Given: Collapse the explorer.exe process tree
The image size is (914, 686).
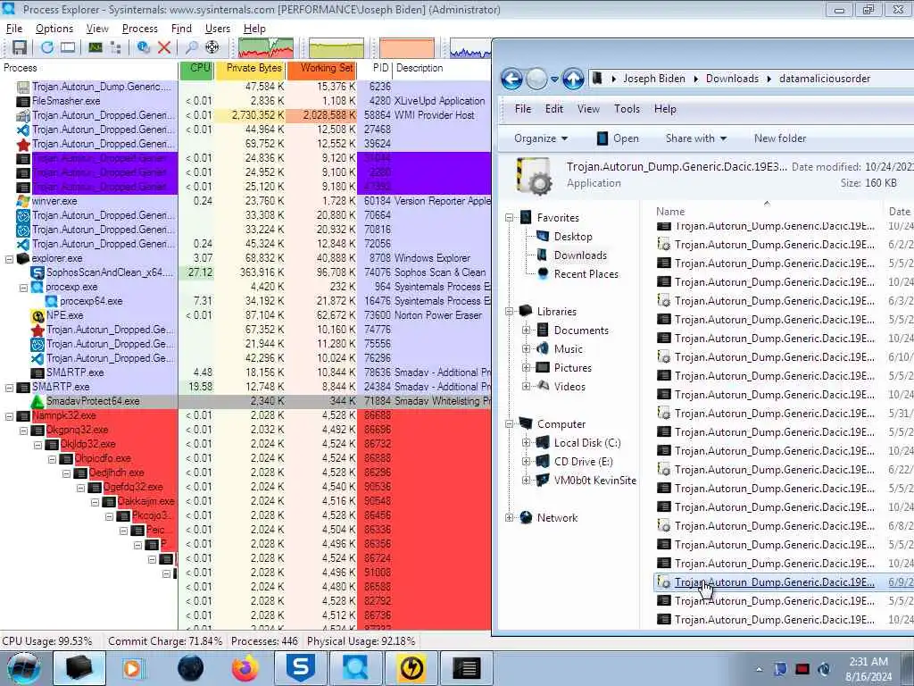Looking at the screenshot, I should pyautogui.click(x=9, y=258).
